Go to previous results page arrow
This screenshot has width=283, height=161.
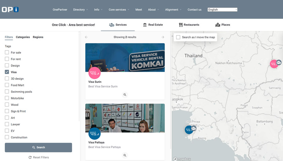pos(86,37)
